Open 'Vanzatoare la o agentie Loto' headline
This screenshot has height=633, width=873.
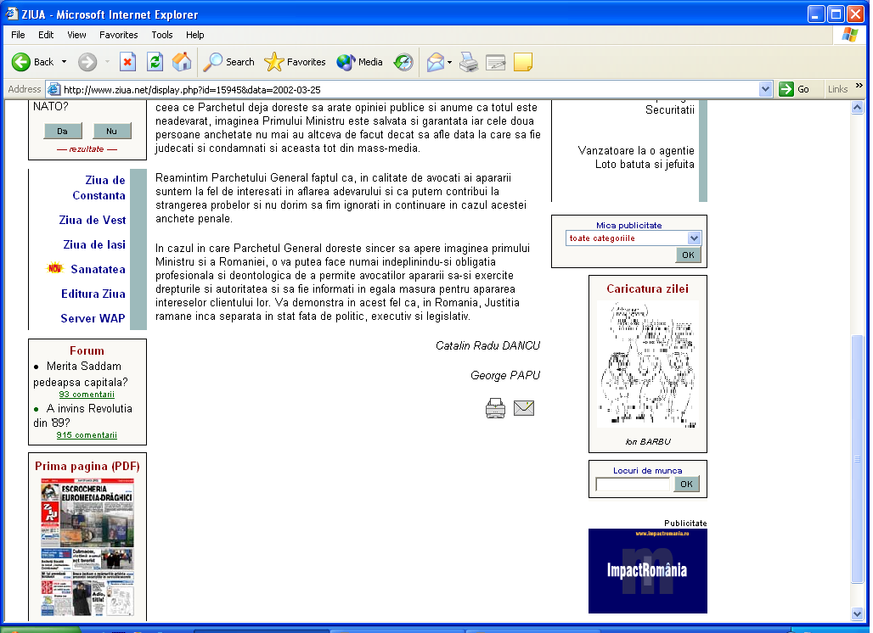point(636,158)
